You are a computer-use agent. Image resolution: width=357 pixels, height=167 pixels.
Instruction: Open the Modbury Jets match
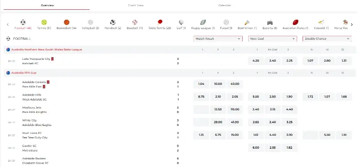[32, 108]
